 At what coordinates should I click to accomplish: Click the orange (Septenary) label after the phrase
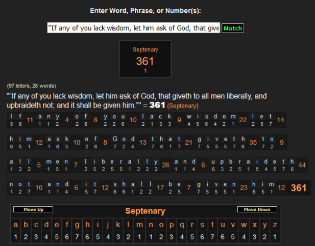coord(183,105)
